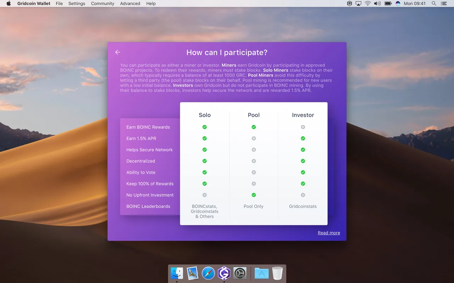Open the Applications folder in Dock
Image resolution: width=454 pixels, height=283 pixels.
tap(261, 273)
